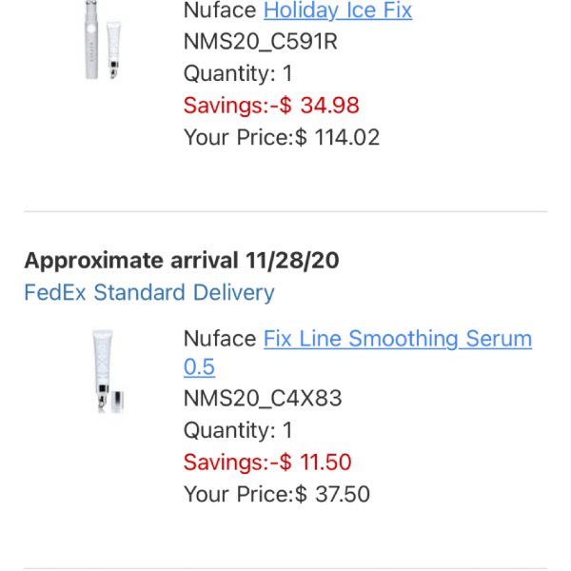The height and width of the screenshot is (571, 571).
Task: Click Quantity: 1 under Holiday Ice Fix
Action: coord(238,73)
